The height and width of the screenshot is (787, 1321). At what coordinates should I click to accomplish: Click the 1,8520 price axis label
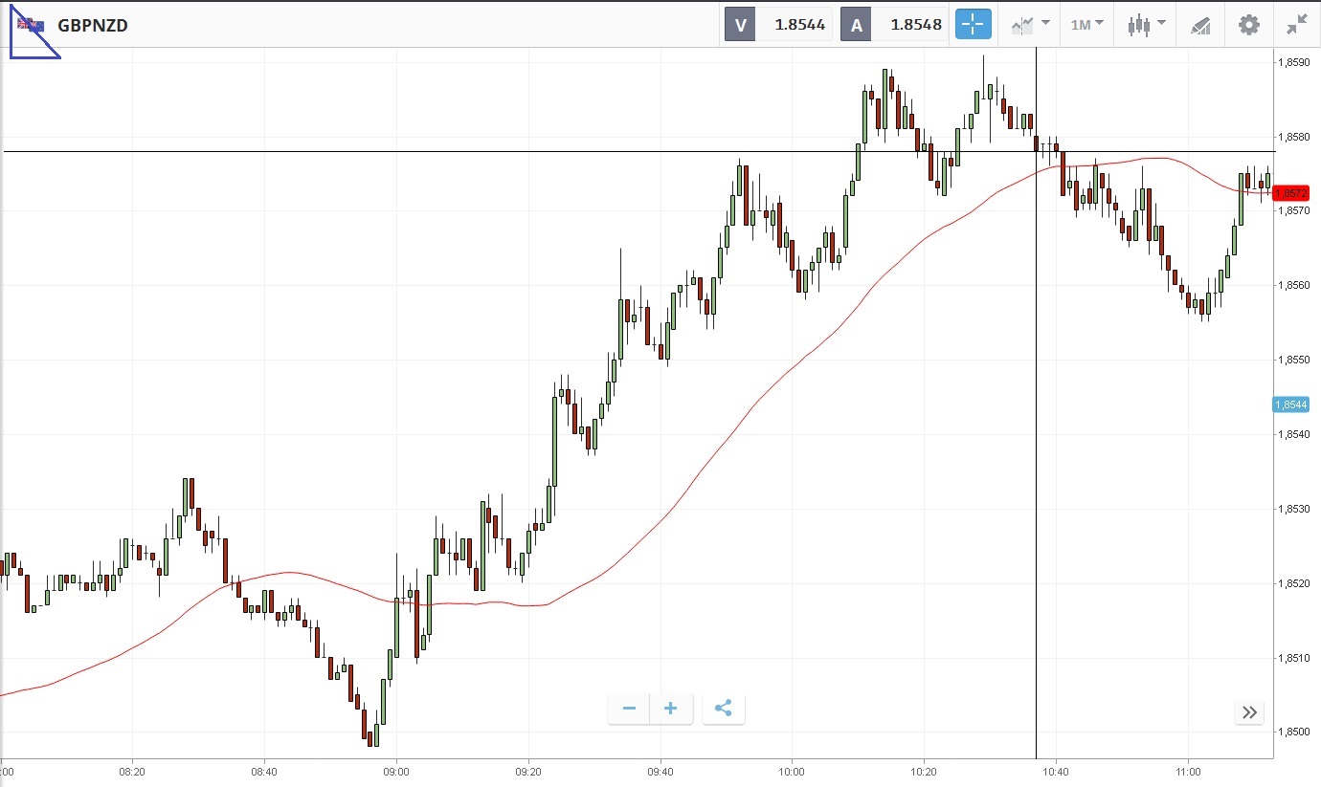1293,583
